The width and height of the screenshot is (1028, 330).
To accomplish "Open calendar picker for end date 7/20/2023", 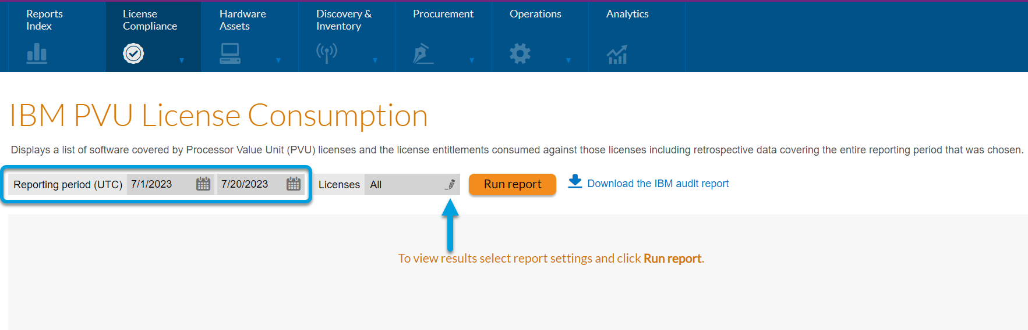I will click(x=294, y=184).
